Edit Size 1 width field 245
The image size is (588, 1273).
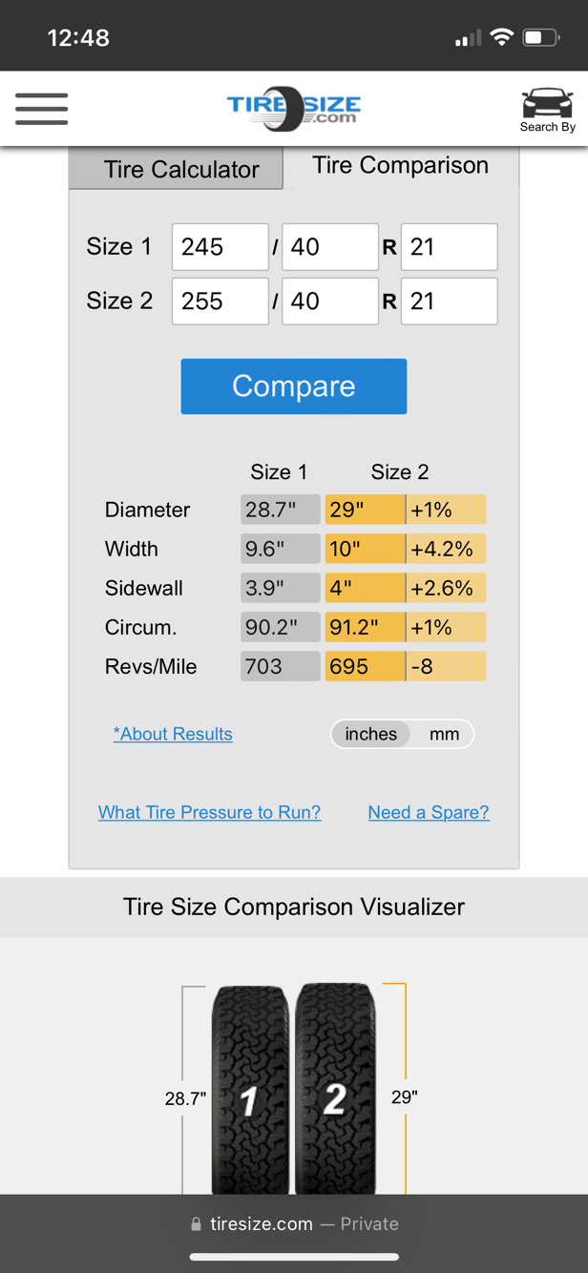[220, 247]
